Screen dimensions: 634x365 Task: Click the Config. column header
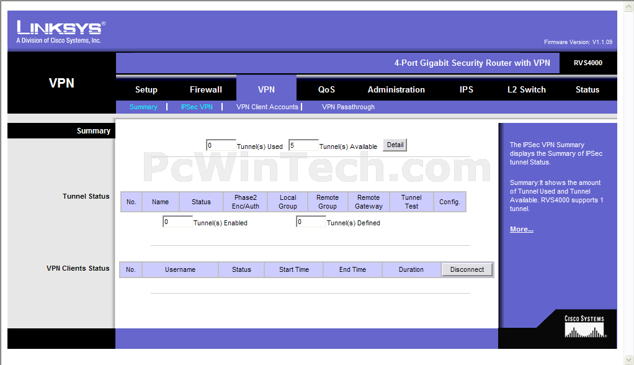tap(450, 202)
